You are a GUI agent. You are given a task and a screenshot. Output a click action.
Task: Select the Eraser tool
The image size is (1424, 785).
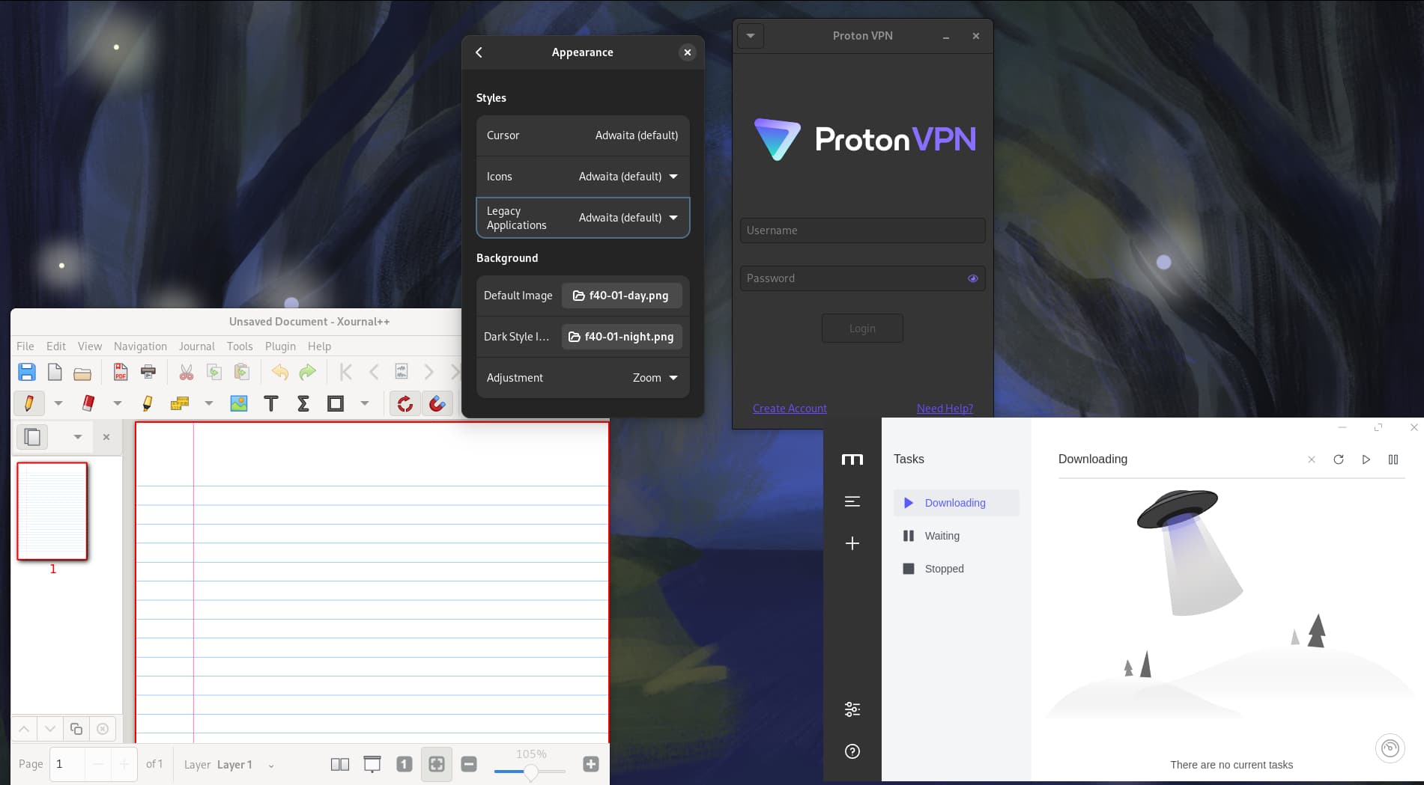coord(88,403)
